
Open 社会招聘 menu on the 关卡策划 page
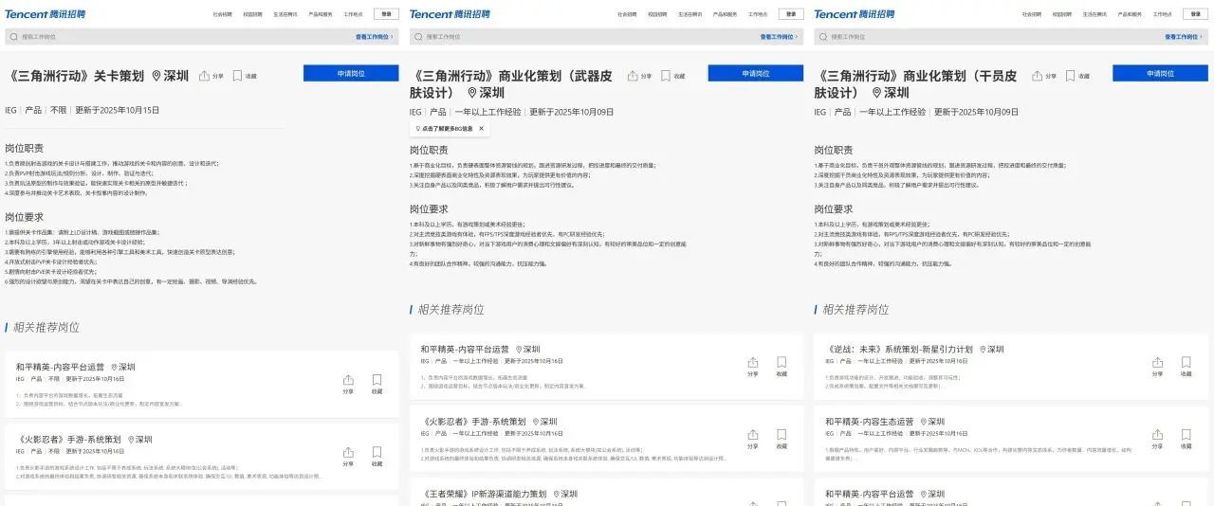(x=222, y=14)
